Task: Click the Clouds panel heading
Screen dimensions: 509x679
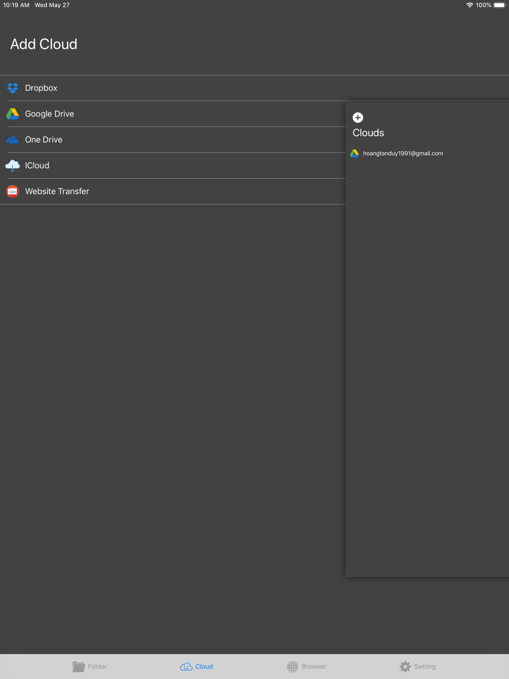Action: pyautogui.click(x=369, y=133)
